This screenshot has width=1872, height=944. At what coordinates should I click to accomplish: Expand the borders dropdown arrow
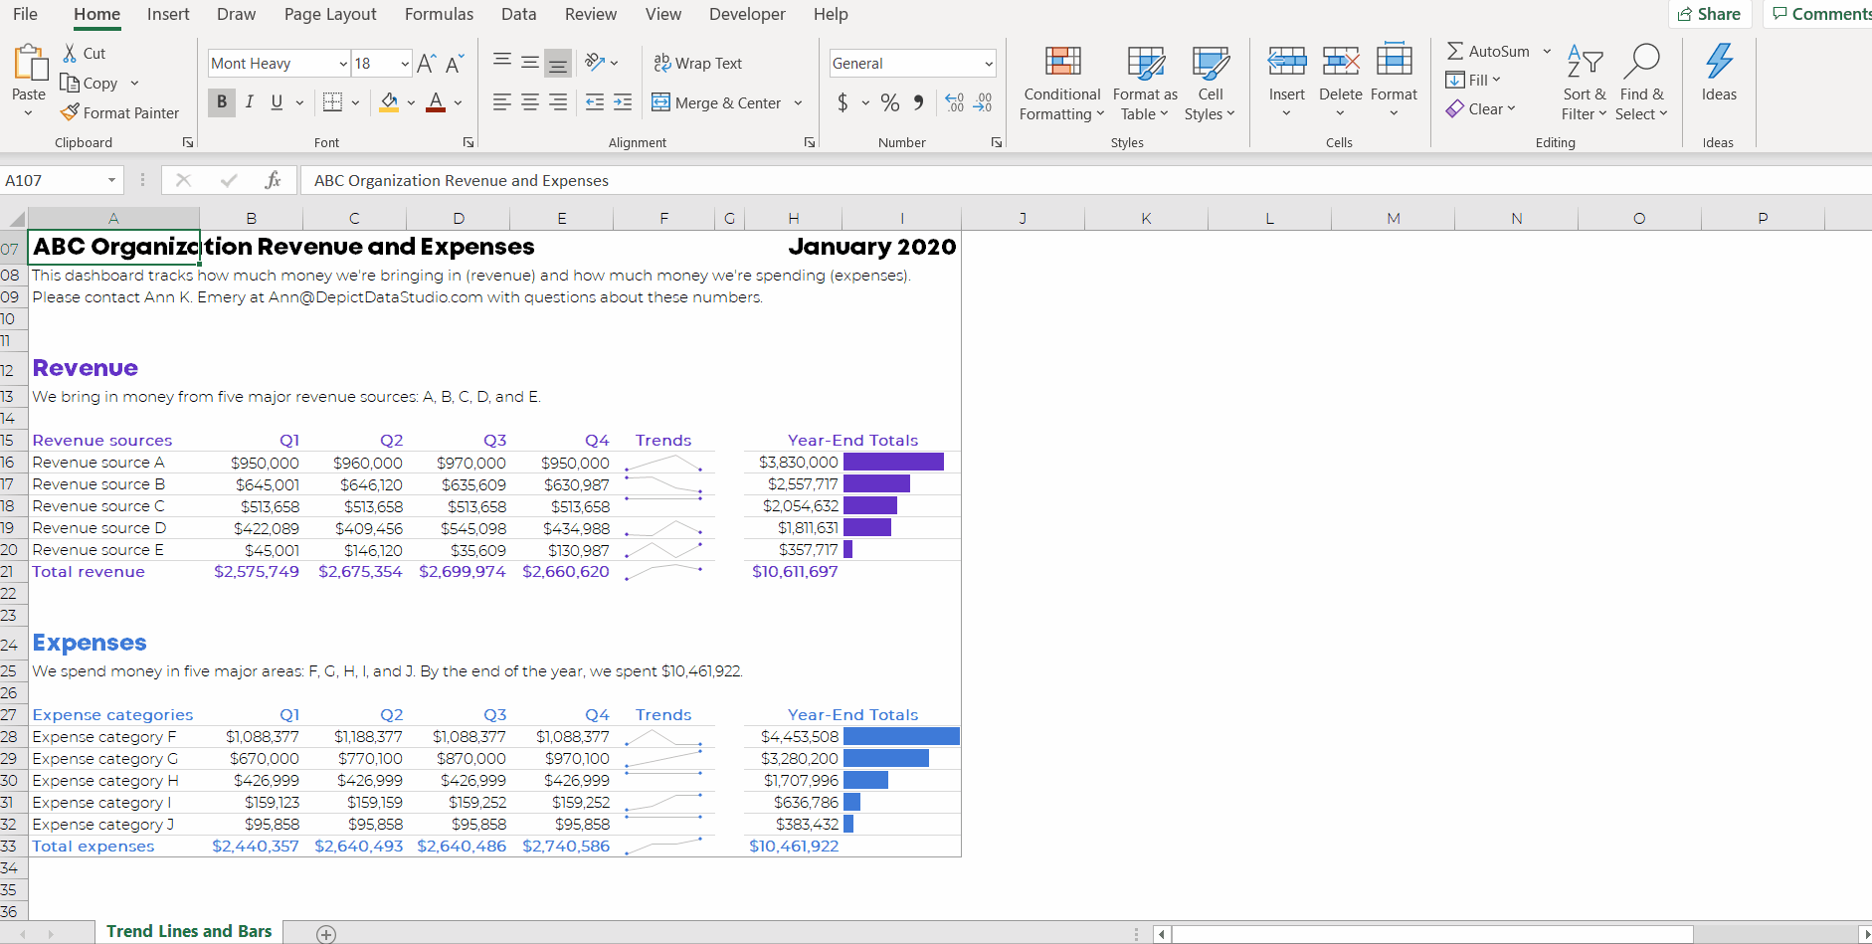(x=355, y=102)
